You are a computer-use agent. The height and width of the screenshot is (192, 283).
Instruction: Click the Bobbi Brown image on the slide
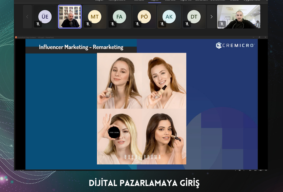click(141, 108)
